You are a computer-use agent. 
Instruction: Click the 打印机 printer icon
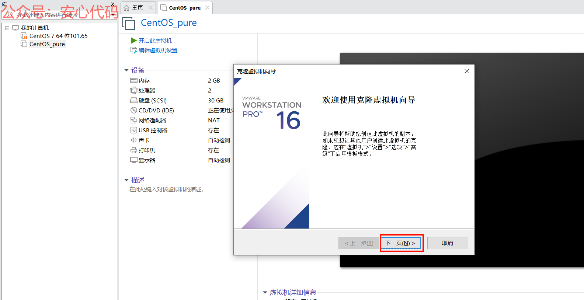134,150
